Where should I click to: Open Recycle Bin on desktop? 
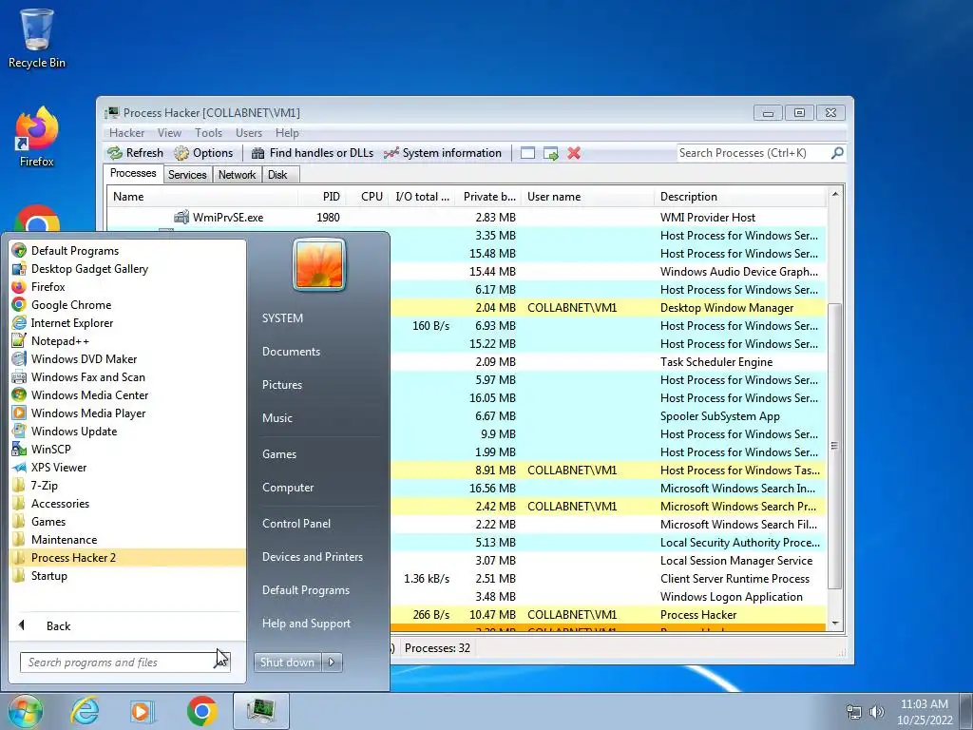pyautogui.click(x=37, y=37)
